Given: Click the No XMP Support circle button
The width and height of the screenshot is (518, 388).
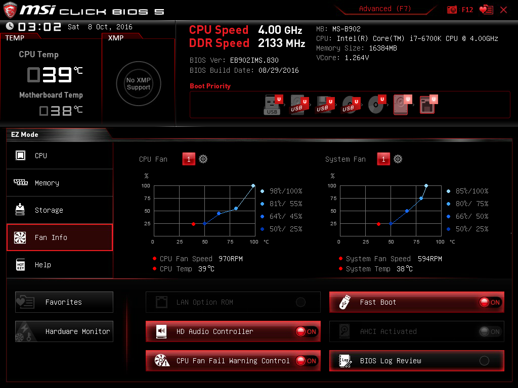Looking at the screenshot, I should (x=139, y=83).
